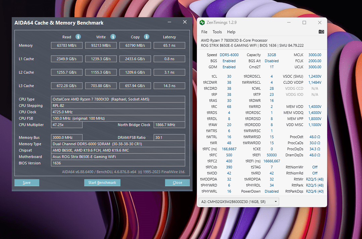Click Motherboard field Asus ROG Strix
This screenshot has width=362, height=239.
[x=118, y=157]
